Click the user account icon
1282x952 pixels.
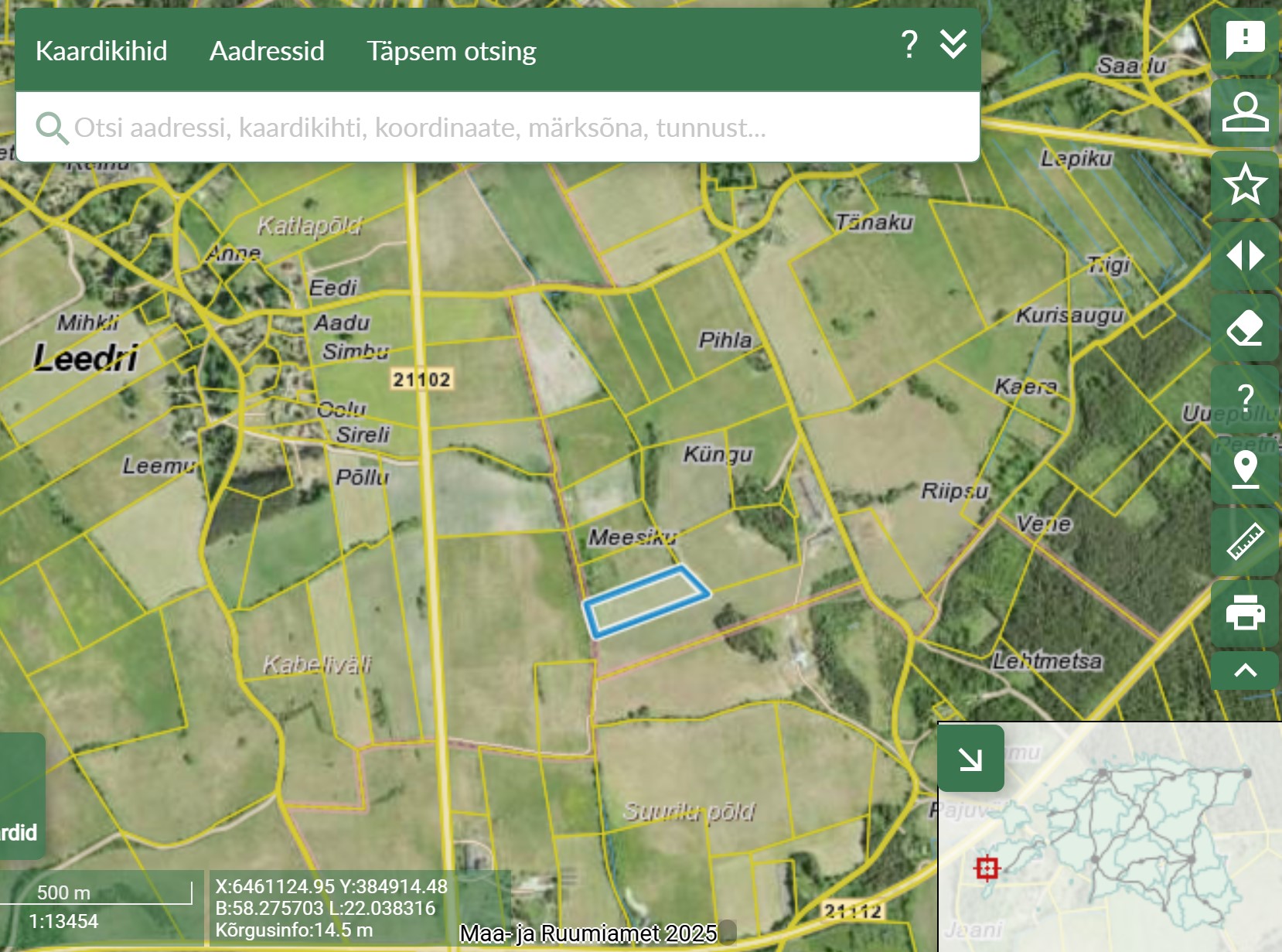pos(1244,112)
